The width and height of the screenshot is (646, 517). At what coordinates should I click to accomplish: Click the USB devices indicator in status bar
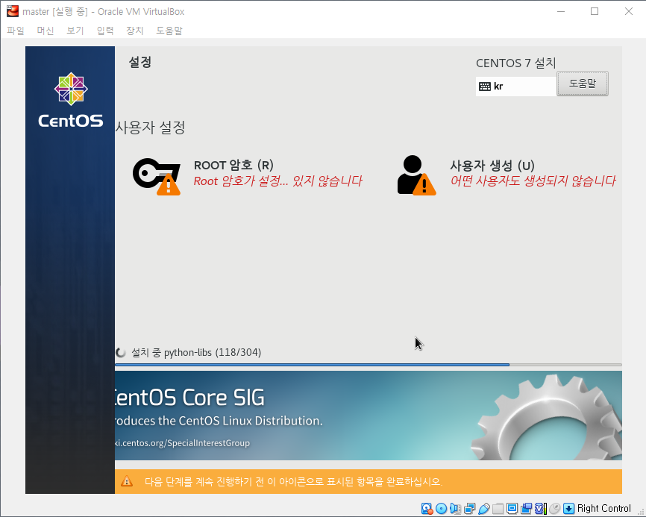483,508
